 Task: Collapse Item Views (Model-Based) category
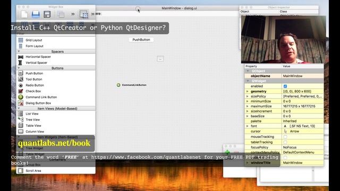19,108
